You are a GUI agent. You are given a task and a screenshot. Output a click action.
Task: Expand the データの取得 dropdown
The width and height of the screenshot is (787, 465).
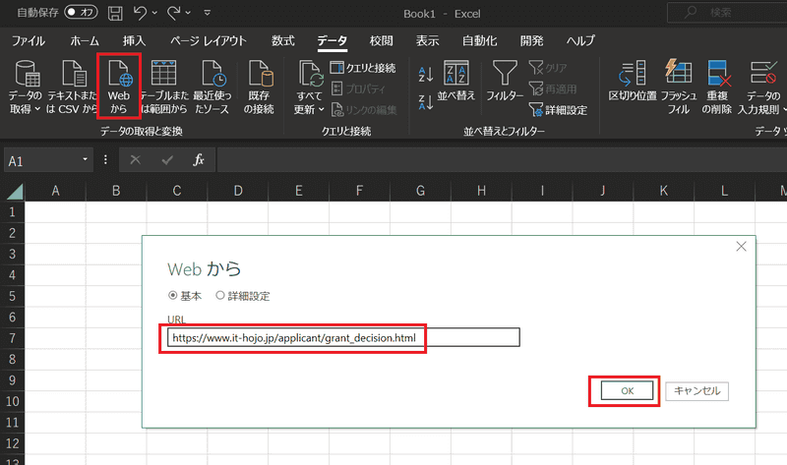[25, 108]
